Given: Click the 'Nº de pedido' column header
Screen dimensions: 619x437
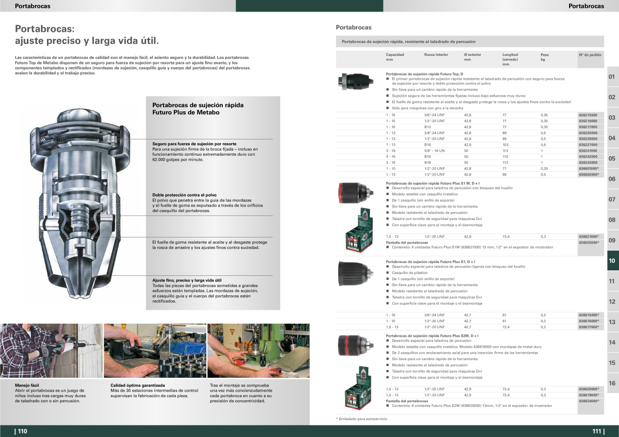Looking at the screenshot, I should point(590,55).
